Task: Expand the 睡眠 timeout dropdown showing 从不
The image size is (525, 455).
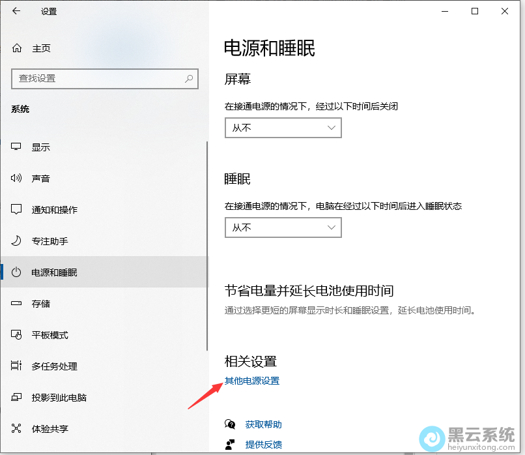Action: (x=283, y=227)
